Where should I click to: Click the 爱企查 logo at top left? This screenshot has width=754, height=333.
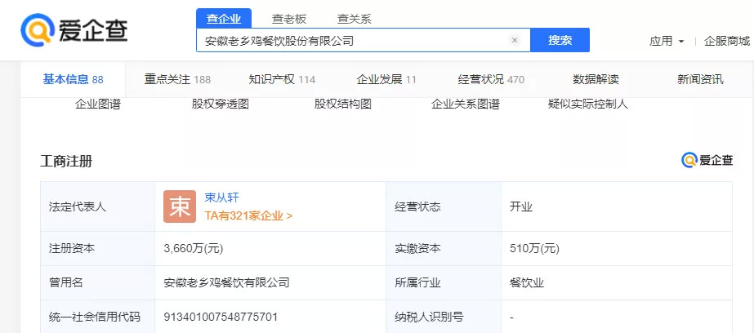coord(74,30)
